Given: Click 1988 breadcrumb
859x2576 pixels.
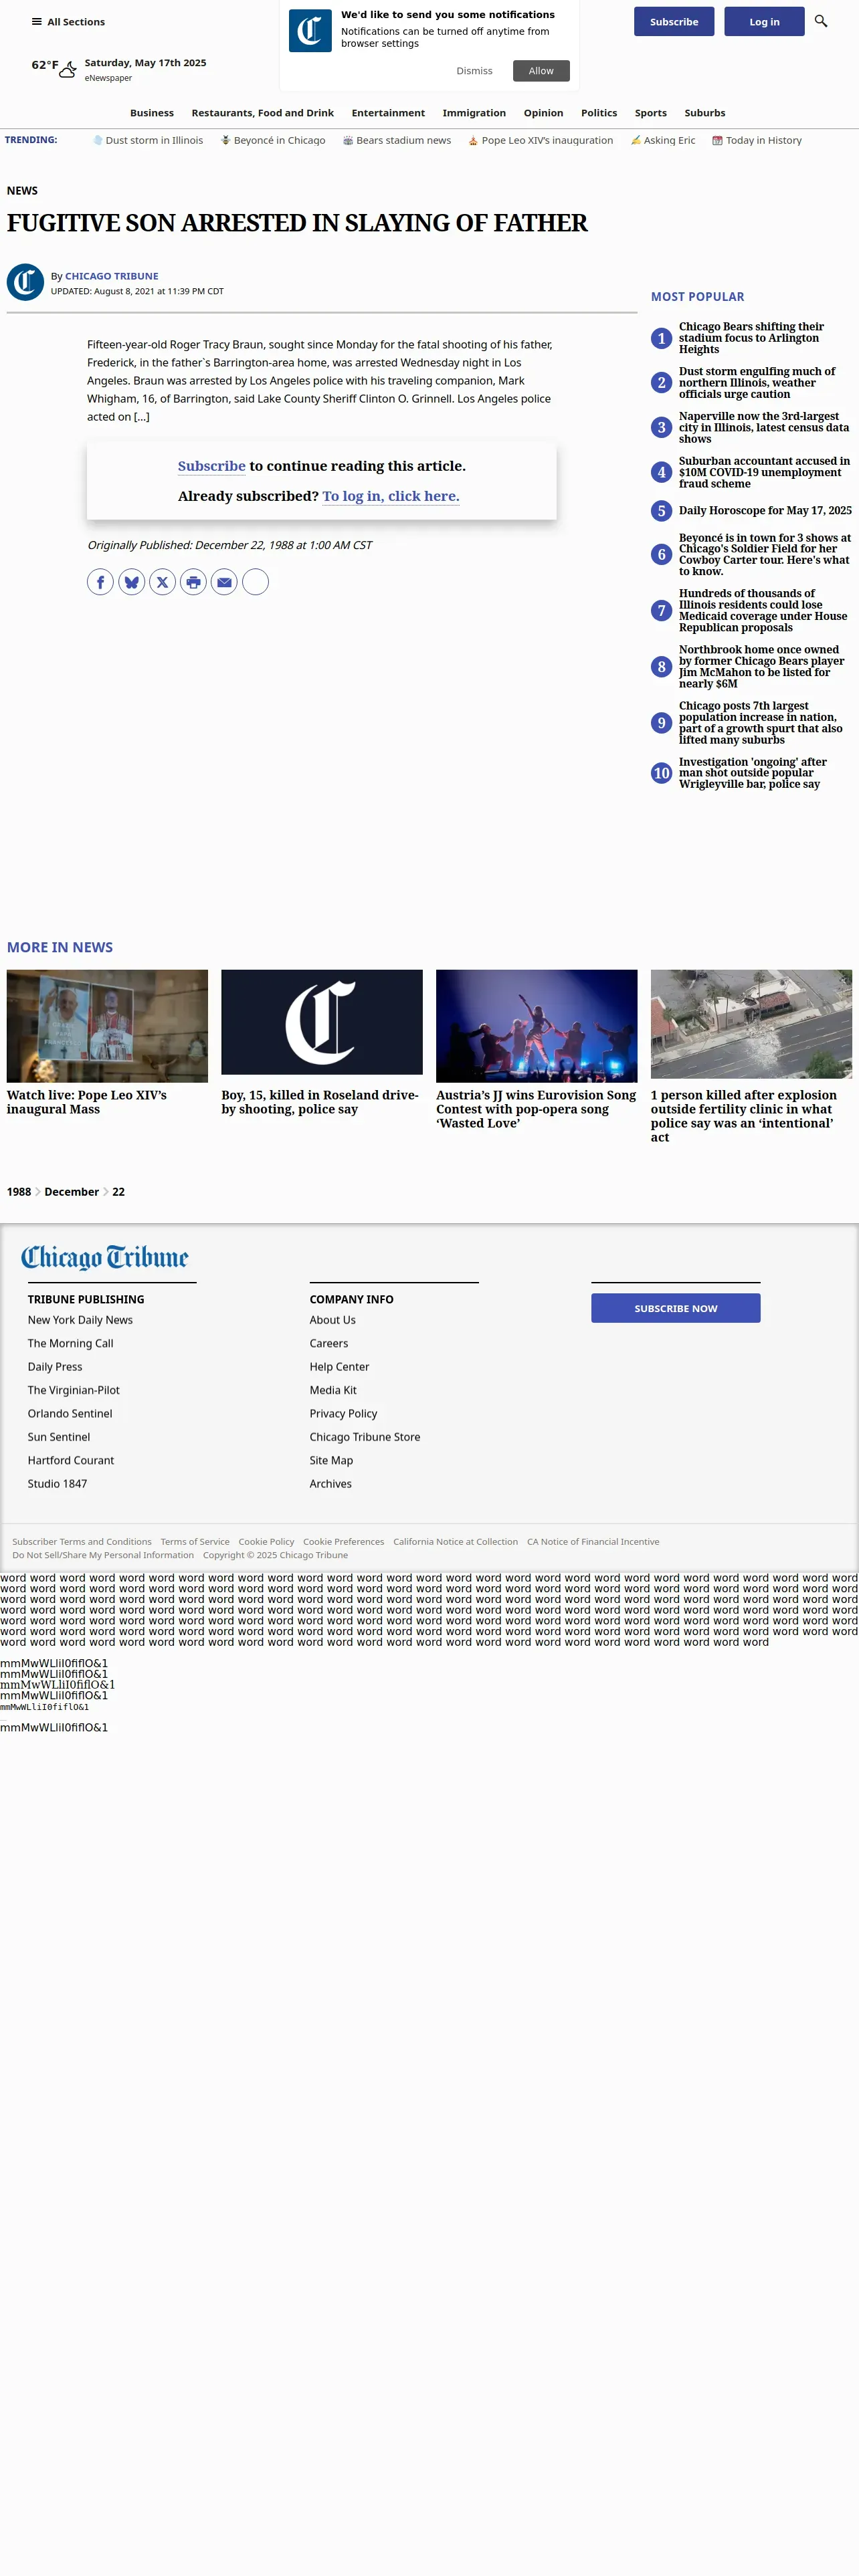Looking at the screenshot, I should point(19,1192).
